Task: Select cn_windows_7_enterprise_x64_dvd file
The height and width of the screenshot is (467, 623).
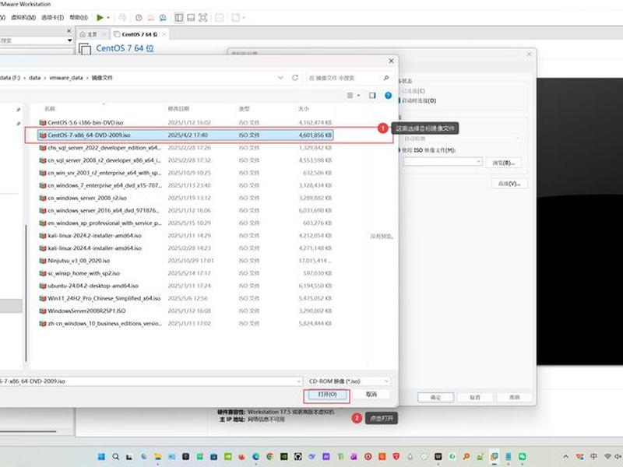Action: (185, 185)
